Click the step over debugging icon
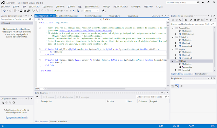The height and width of the screenshot is (128, 217). coord(78,10)
